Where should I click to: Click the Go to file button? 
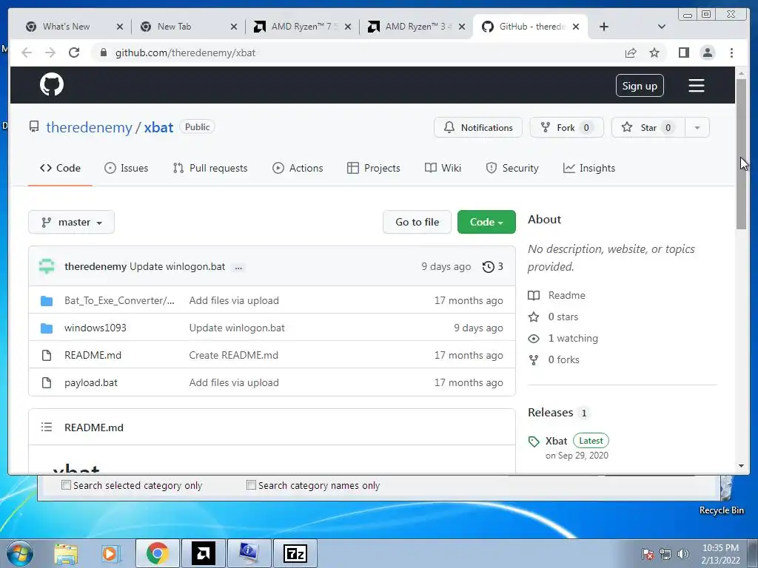point(417,222)
